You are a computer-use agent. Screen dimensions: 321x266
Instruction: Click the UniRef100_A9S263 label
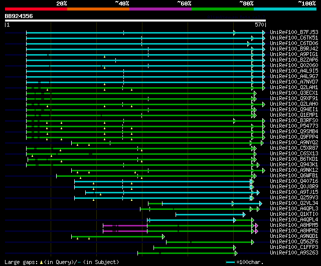pyautogui.click(x=294, y=253)
